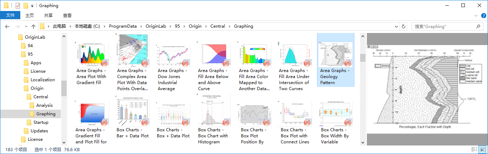This screenshot has width=488, height=154.
Task: Refresh the current folder view
Action: (404, 26)
